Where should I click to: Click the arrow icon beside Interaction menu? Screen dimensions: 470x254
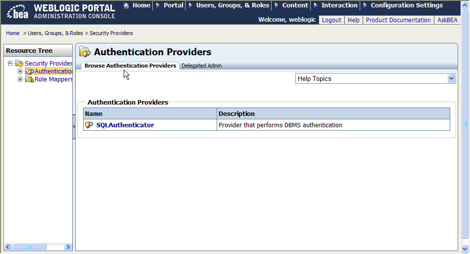[316, 5]
